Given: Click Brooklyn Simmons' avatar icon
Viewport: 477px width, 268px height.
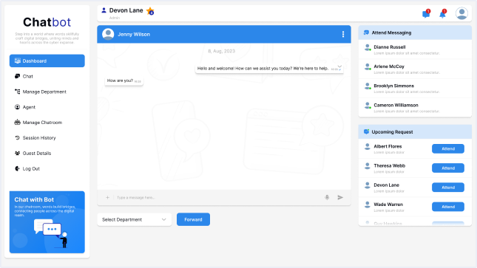Looking at the screenshot, I should pos(368,86).
